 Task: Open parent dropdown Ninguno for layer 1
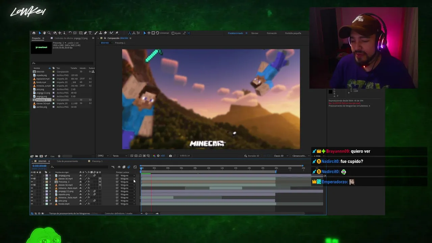128,175
